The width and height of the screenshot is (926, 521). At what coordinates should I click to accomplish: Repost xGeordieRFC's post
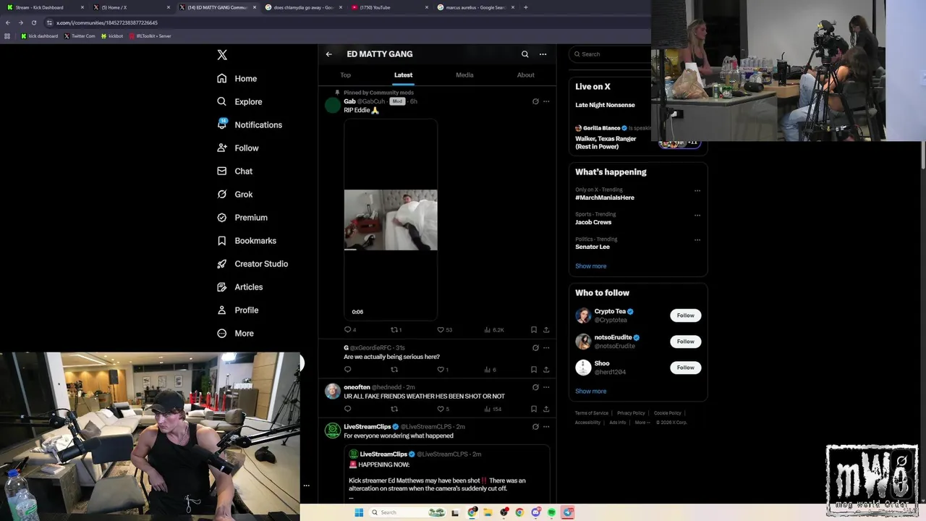coord(394,370)
